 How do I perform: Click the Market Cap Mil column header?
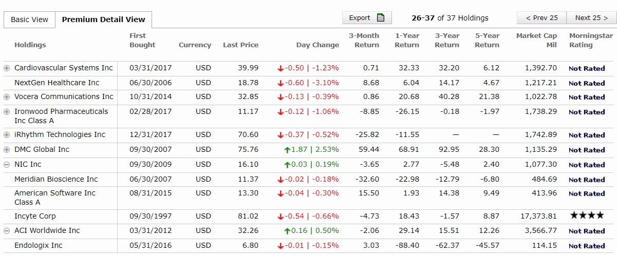point(536,40)
